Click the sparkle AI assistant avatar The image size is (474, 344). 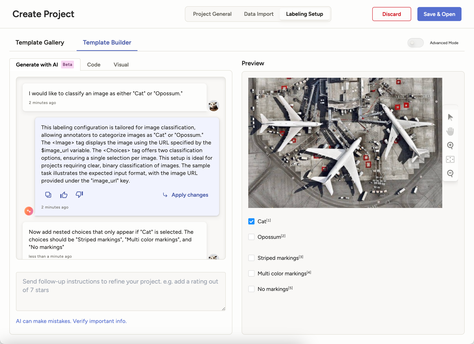(x=29, y=211)
